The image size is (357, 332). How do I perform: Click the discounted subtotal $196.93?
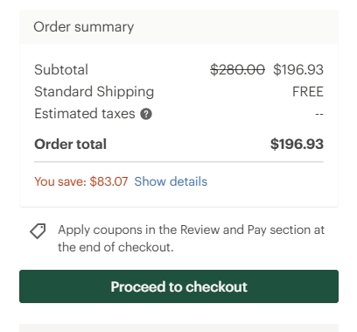point(298,70)
